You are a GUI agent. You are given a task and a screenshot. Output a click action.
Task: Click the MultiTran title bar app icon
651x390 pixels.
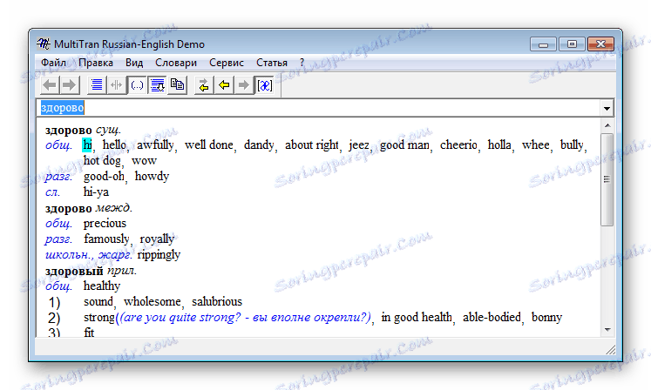(x=44, y=44)
